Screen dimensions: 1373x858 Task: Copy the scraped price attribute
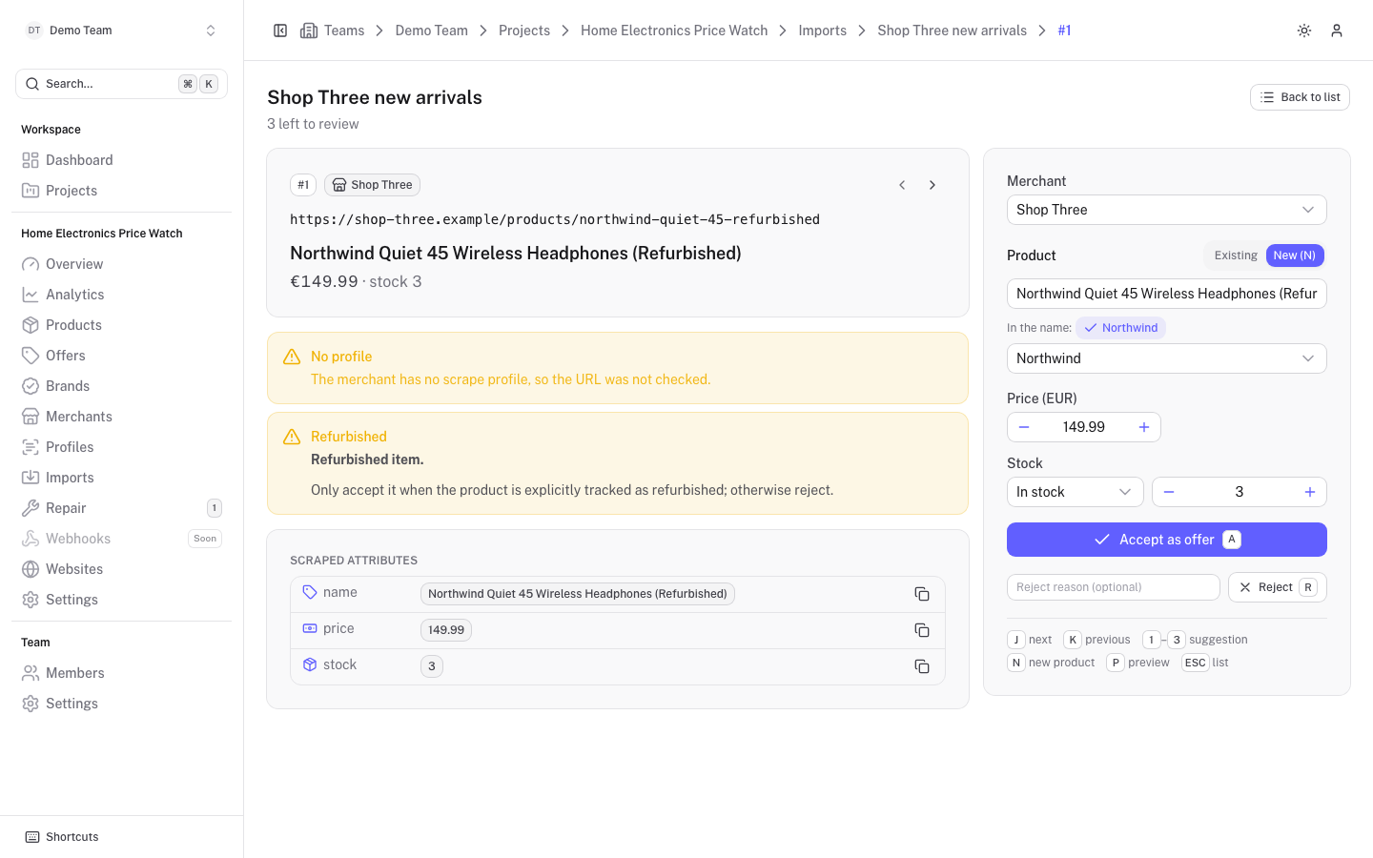(x=922, y=630)
